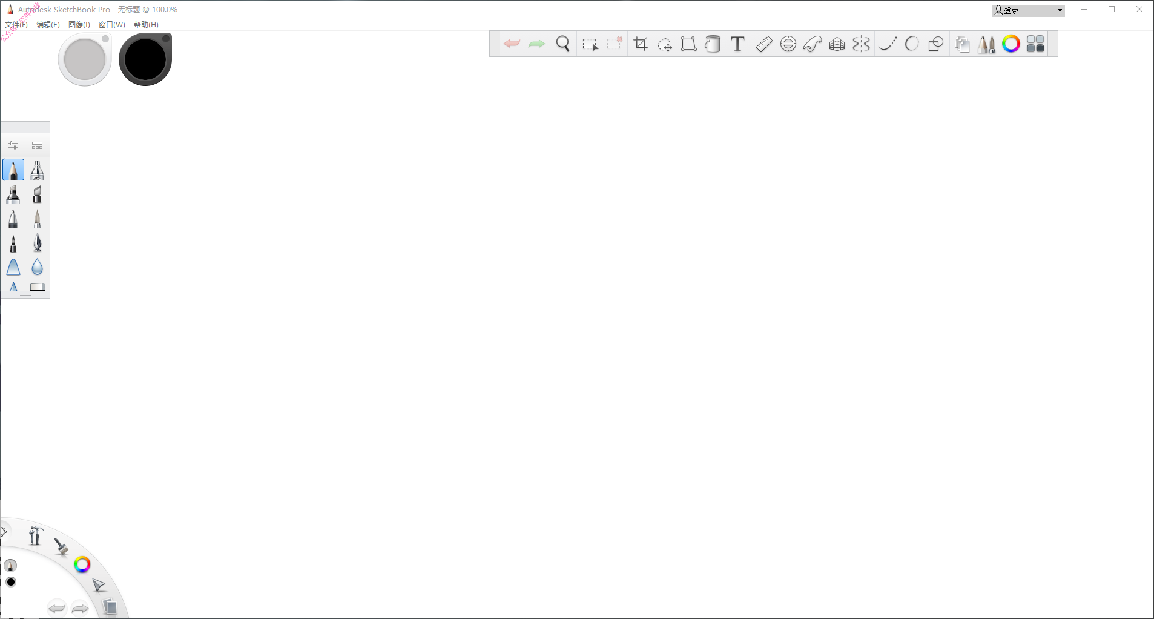Screen dimensions: 1154x619
Task: Enable Predictive Stroke circle tool
Action: [912, 44]
